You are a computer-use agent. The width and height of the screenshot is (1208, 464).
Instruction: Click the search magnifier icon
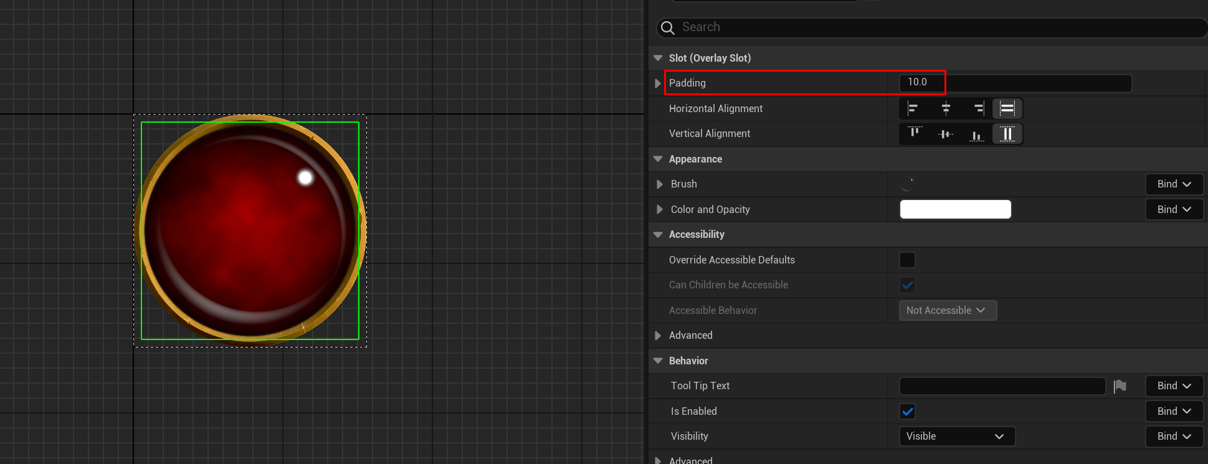pyautogui.click(x=668, y=27)
